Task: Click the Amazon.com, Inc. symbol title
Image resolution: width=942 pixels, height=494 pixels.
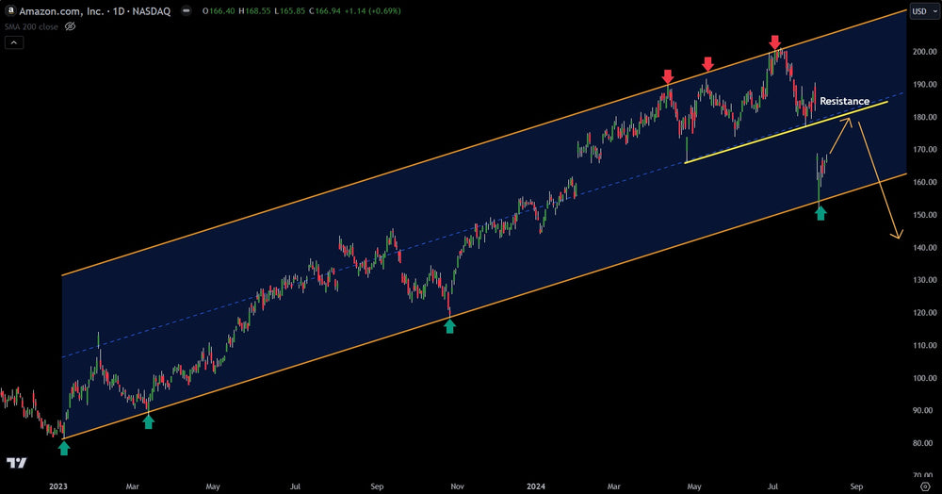Action: (x=56, y=10)
